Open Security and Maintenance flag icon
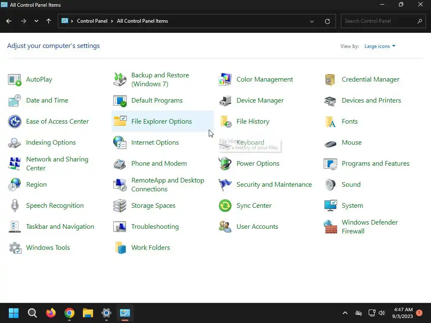Viewport: 431px width, 323px height. point(225,185)
